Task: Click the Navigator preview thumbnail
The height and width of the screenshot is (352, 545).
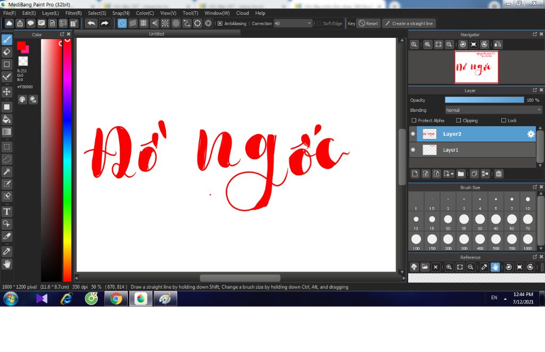Action: (476, 67)
